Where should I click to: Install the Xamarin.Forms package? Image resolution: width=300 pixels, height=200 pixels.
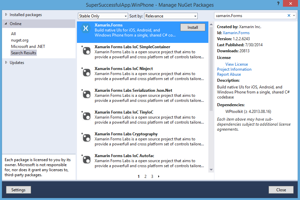(193, 27)
